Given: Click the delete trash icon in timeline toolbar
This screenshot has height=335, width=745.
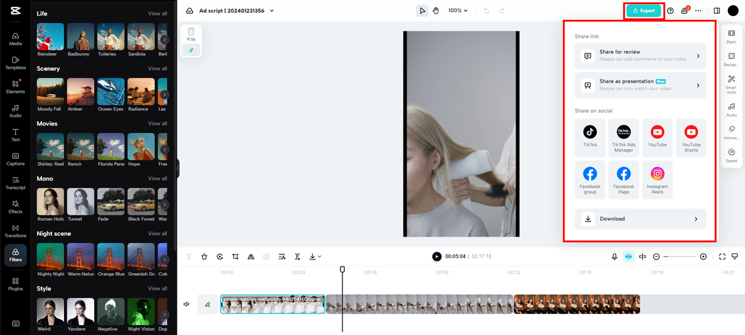Looking at the screenshot, I should point(204,257).
